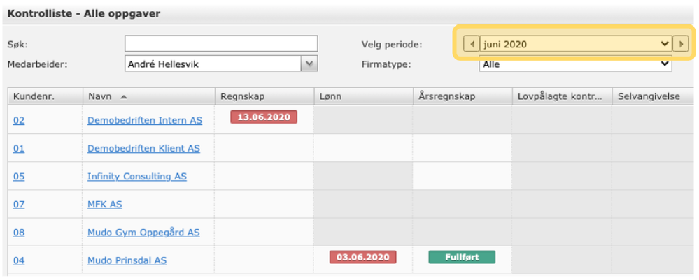Viewport: 699px width, 280px height.
Task: Sort by the Kundenr. column header
Action: pos(34,96)
